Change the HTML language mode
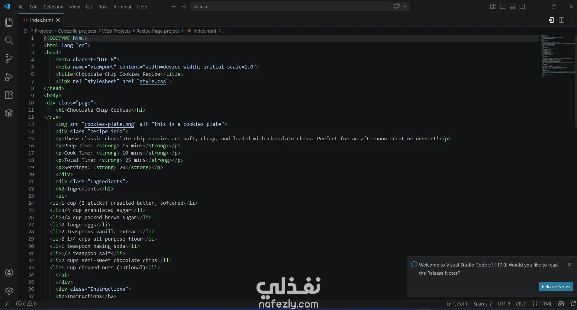Viewport: 577px width, 310px height. coord(546,304)
